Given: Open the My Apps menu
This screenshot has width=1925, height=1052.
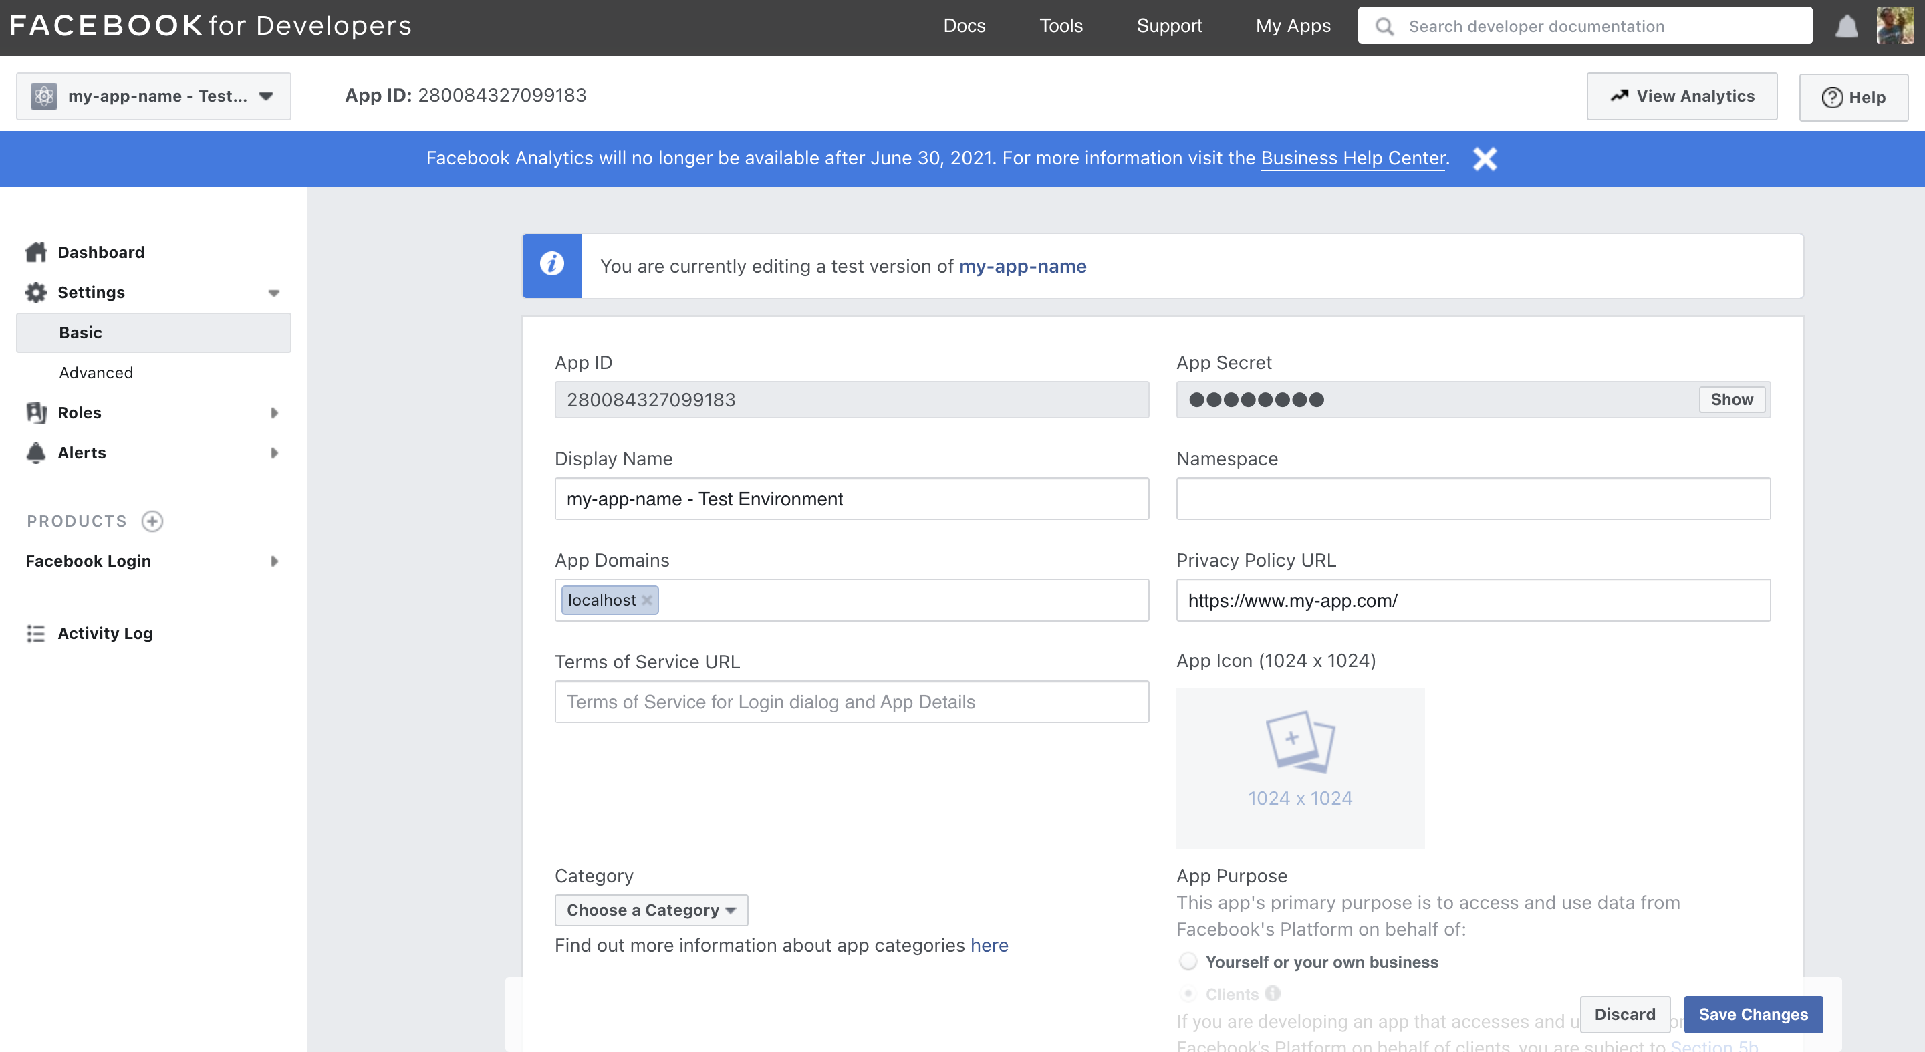Looking at the screenshot, I should coord(1292,26).
